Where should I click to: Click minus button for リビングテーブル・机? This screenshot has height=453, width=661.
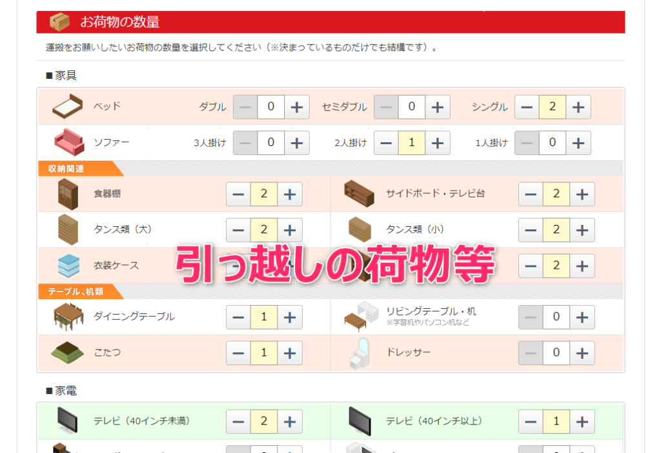531,317
